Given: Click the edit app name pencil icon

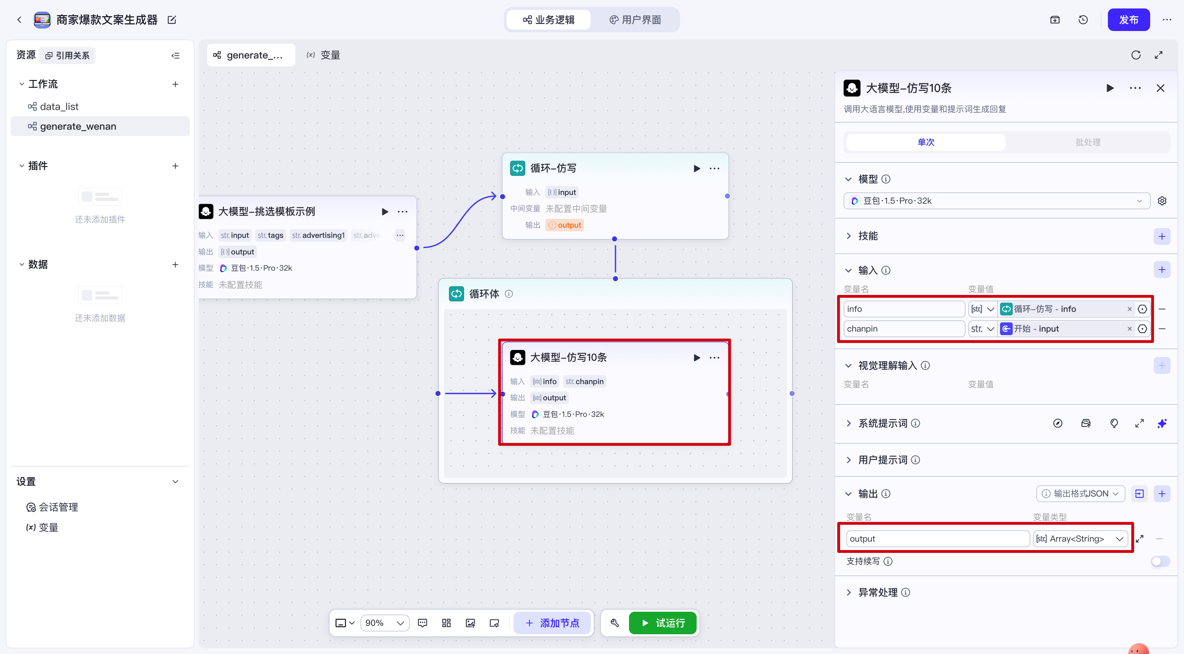Looking at the screenshot, I should pos(172,20).
